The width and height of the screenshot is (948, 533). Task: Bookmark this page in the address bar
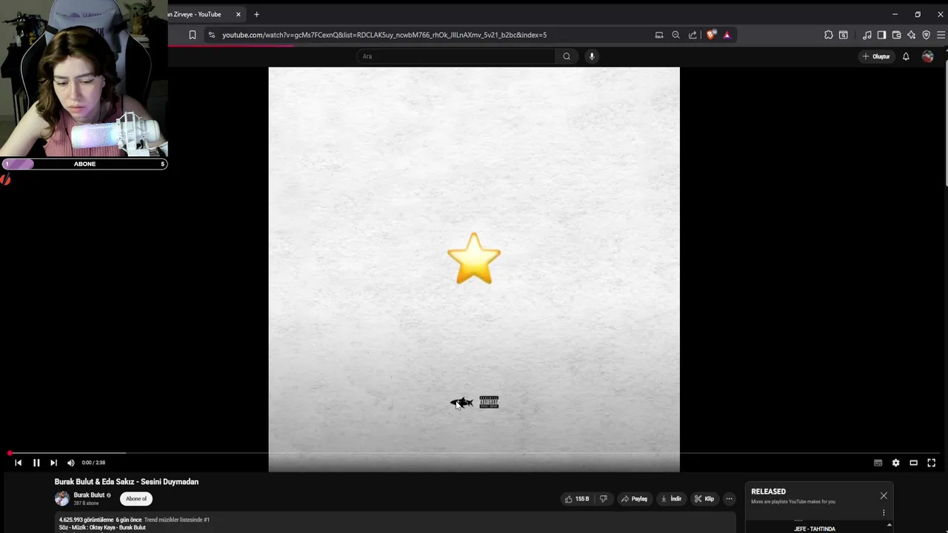click(x=193, y=35)
